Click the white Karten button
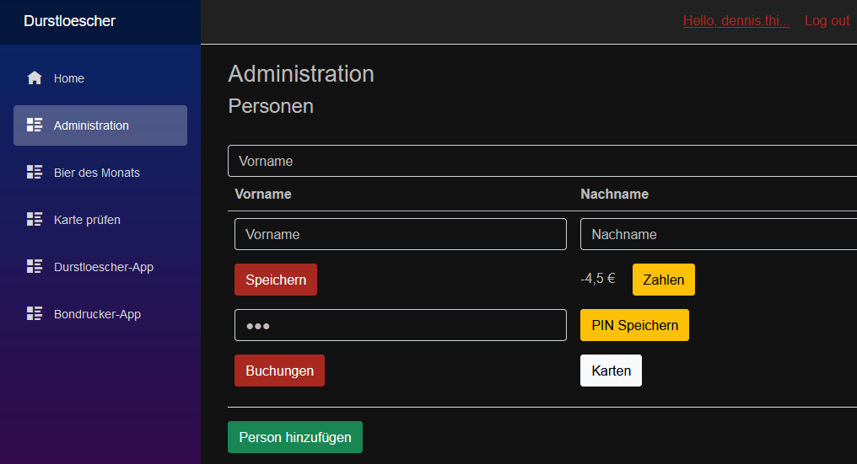857x464 pixels. (611, 371)
